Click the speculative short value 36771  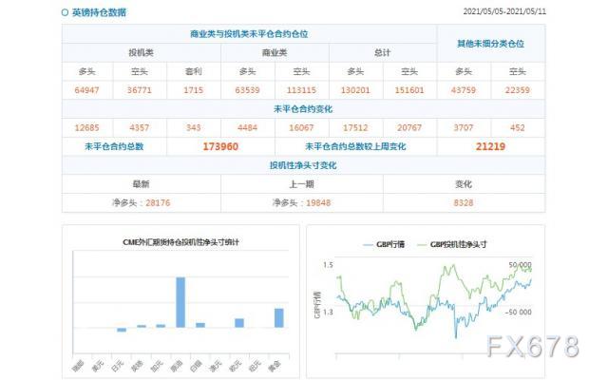pos(140,90)
